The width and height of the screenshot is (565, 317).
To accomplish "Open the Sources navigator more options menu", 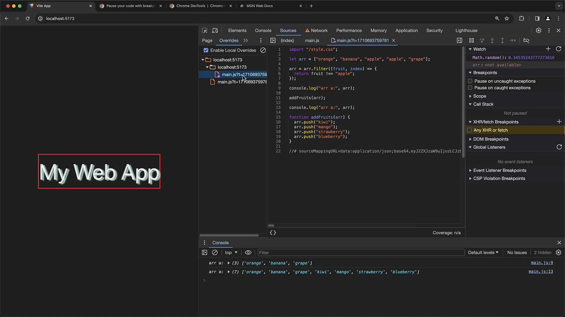I will pos(261,41).
